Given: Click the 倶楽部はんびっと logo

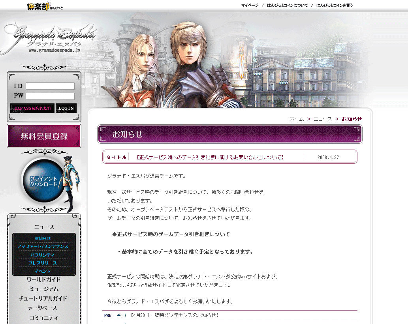Looking at the screenshot, I should coord(44,6).
